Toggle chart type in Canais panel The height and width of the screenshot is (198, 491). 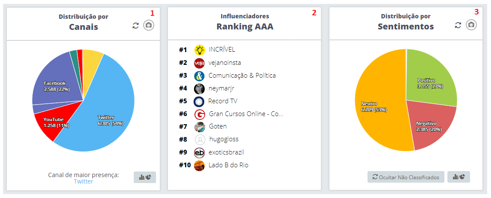[x=145, y=177]
